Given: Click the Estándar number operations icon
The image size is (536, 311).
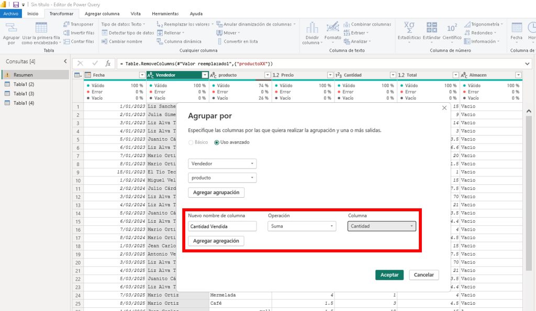Looking at the screenshot, I should 432,28.
